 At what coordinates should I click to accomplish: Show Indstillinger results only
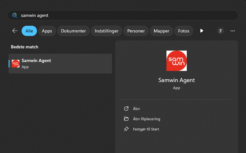point(107,31)
